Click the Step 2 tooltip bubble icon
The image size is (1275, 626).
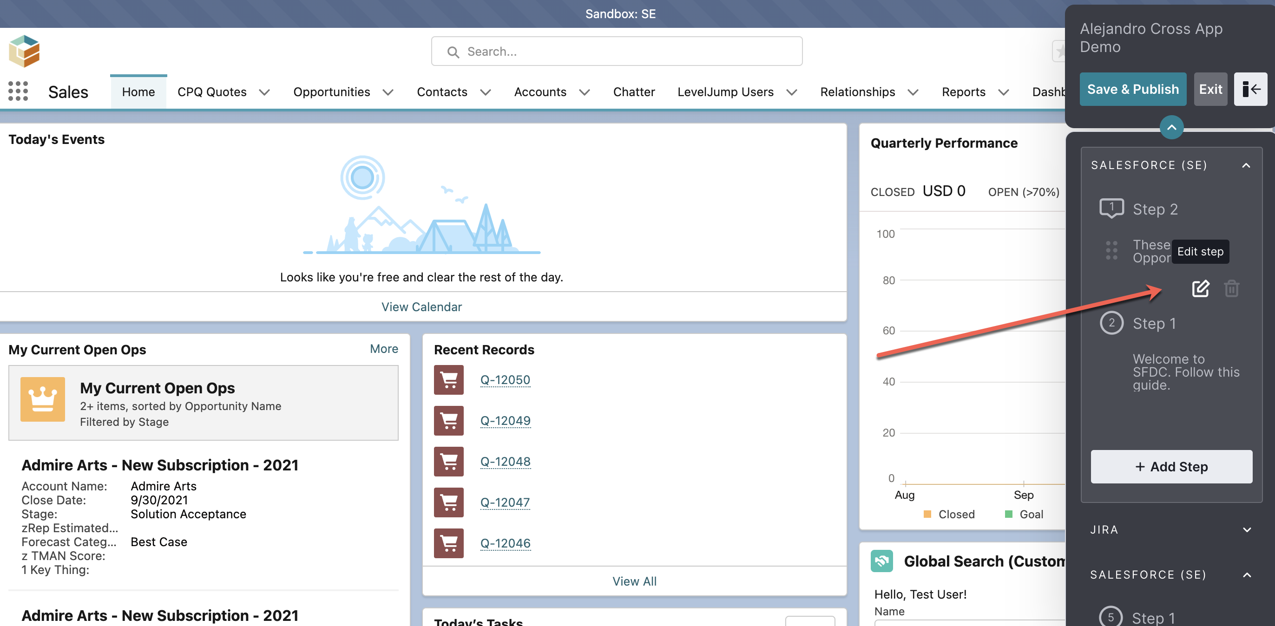click(x=1111, y=209)
